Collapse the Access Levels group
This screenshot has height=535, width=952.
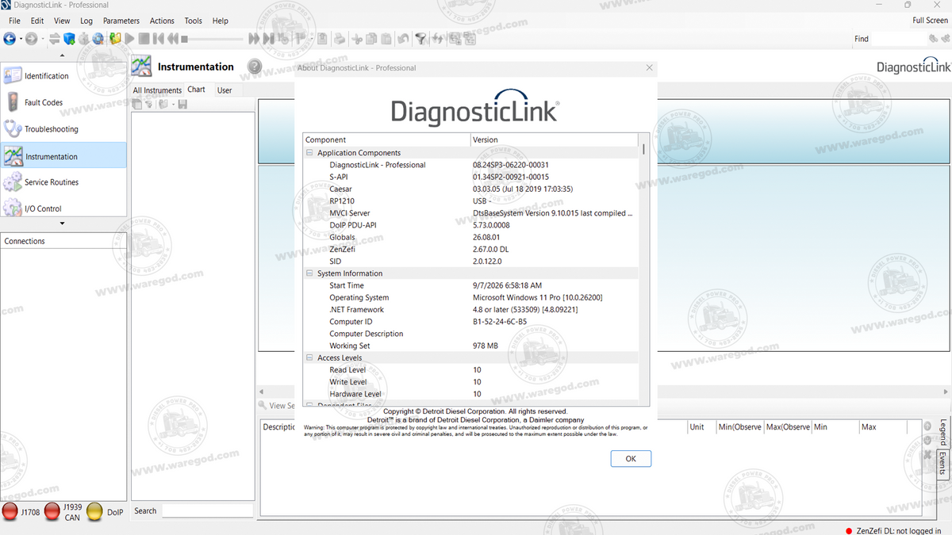tap(309, 358)
